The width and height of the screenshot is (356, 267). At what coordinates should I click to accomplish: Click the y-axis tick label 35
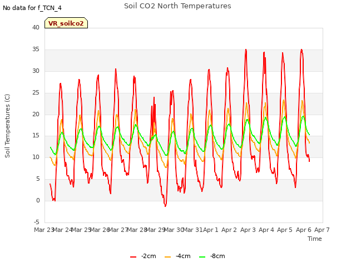(x=36, y=50)
